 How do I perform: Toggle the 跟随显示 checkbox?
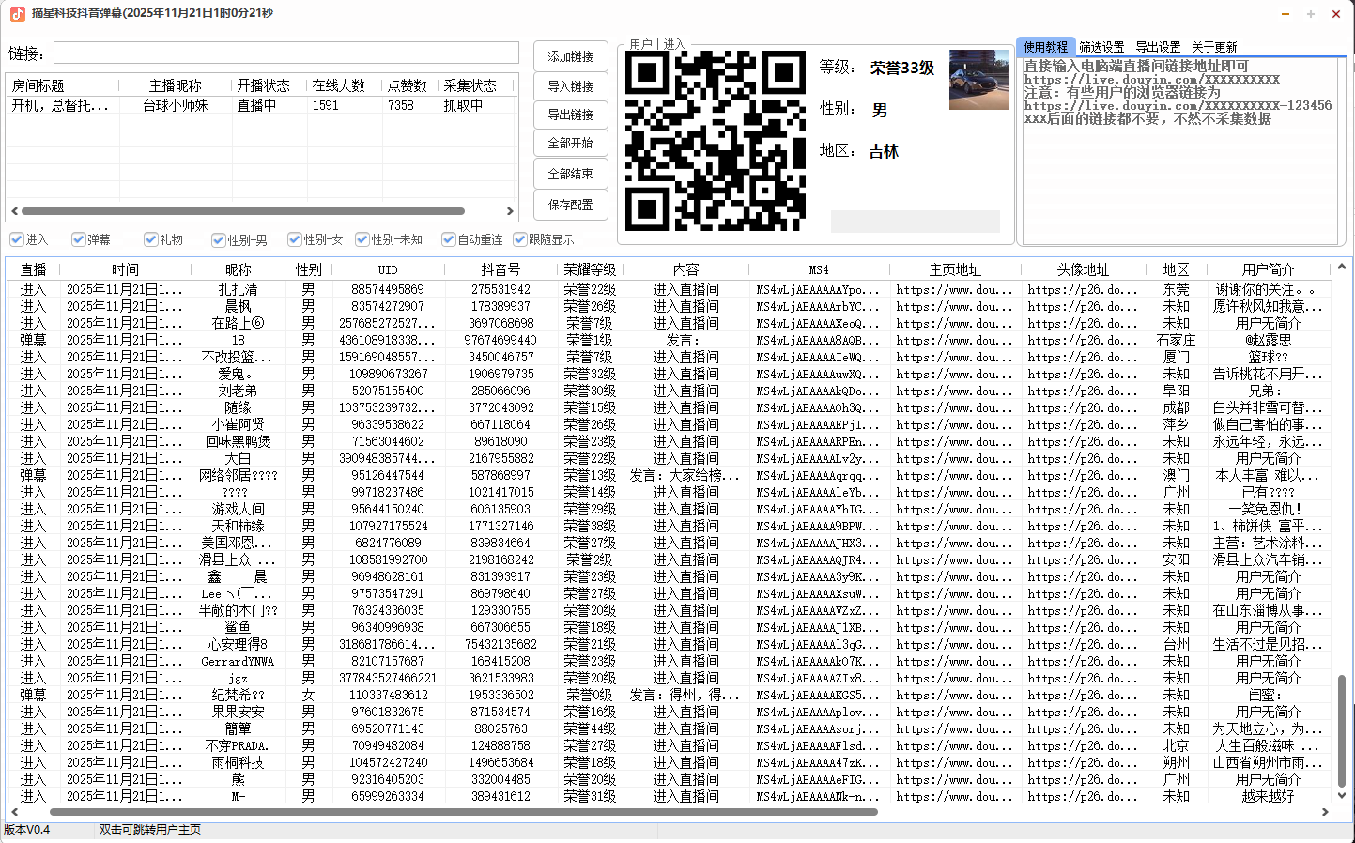tap(520, 239)
